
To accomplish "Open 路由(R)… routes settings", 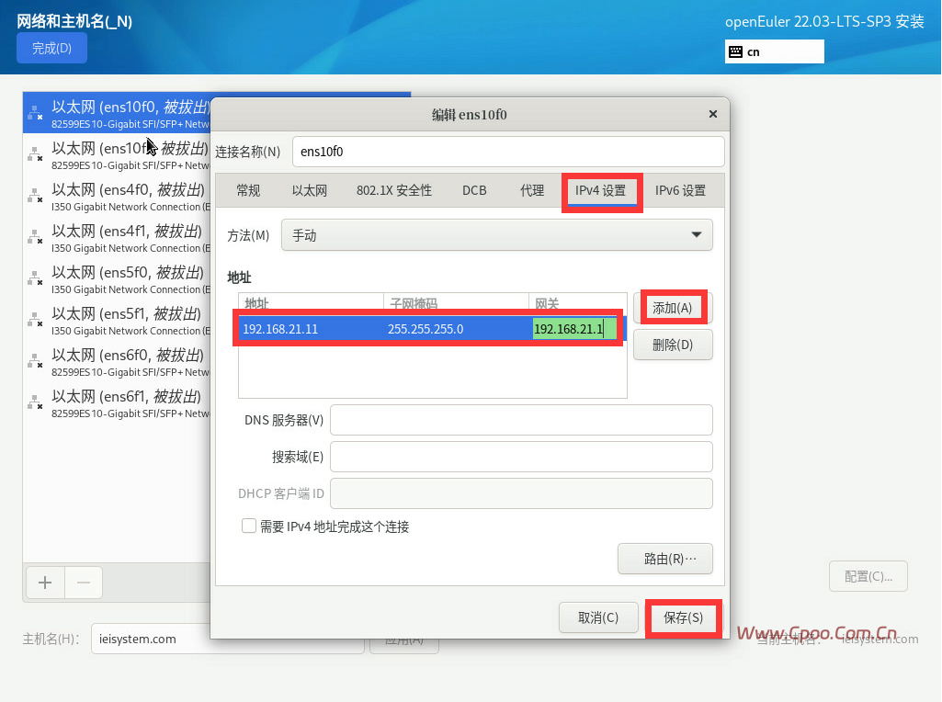I will [x=665, y=559].
